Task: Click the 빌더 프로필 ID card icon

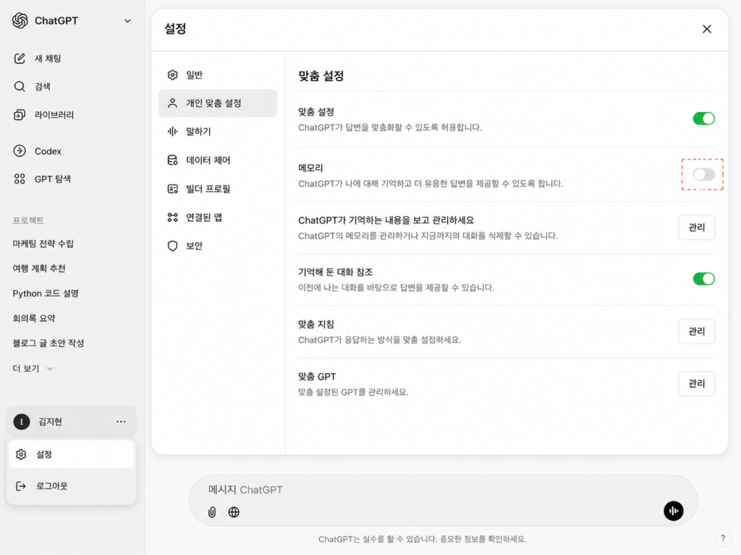Action: [172, 189]
